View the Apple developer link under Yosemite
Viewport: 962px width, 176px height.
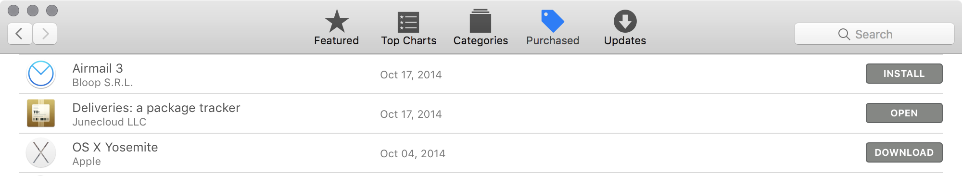tap(87, 162)
